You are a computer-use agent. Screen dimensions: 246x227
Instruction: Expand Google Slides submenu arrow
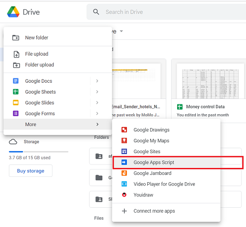(97, 102)
